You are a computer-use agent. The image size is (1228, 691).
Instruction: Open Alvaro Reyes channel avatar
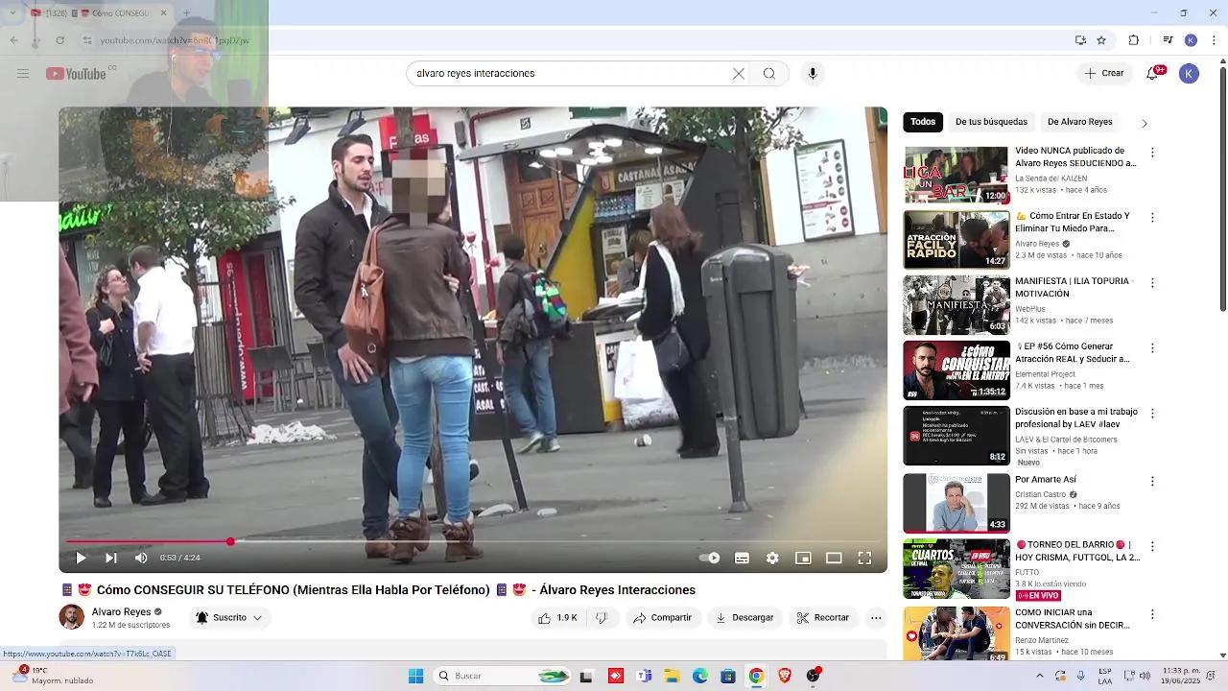[72, 617]
